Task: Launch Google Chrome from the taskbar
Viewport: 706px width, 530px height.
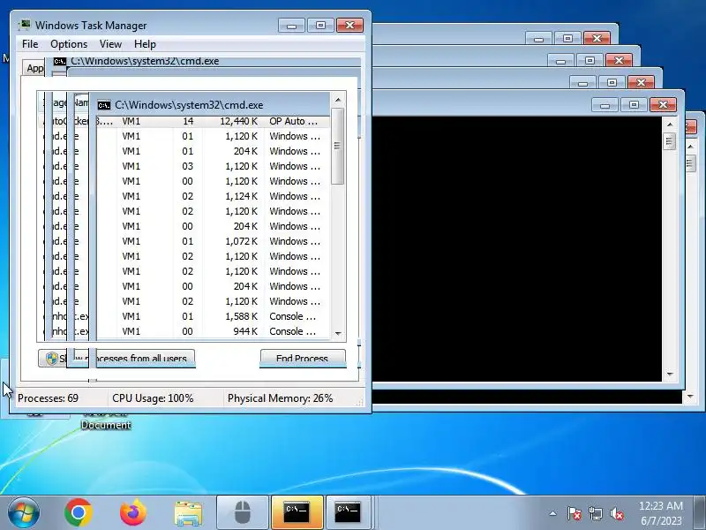Action: [79, 512]
